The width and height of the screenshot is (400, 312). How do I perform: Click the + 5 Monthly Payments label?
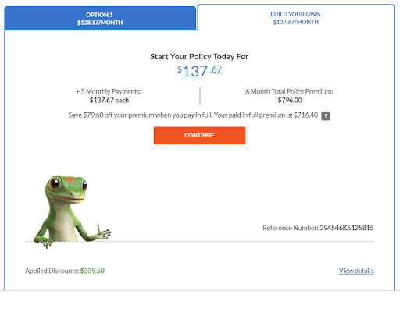point(109,91)
